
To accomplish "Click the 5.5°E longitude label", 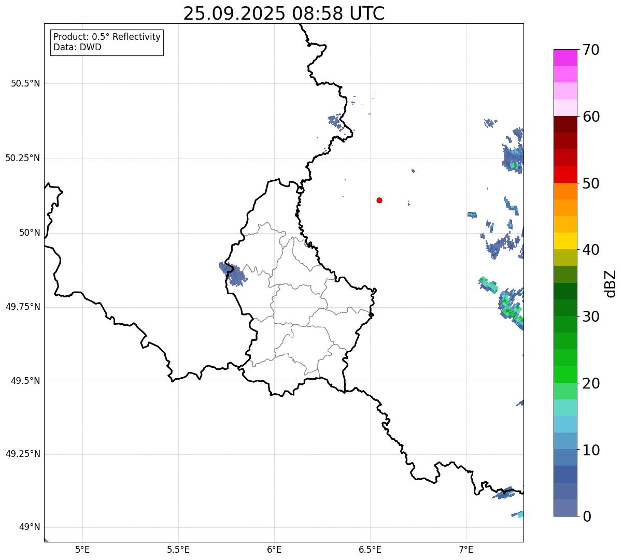I will point(178,549).
